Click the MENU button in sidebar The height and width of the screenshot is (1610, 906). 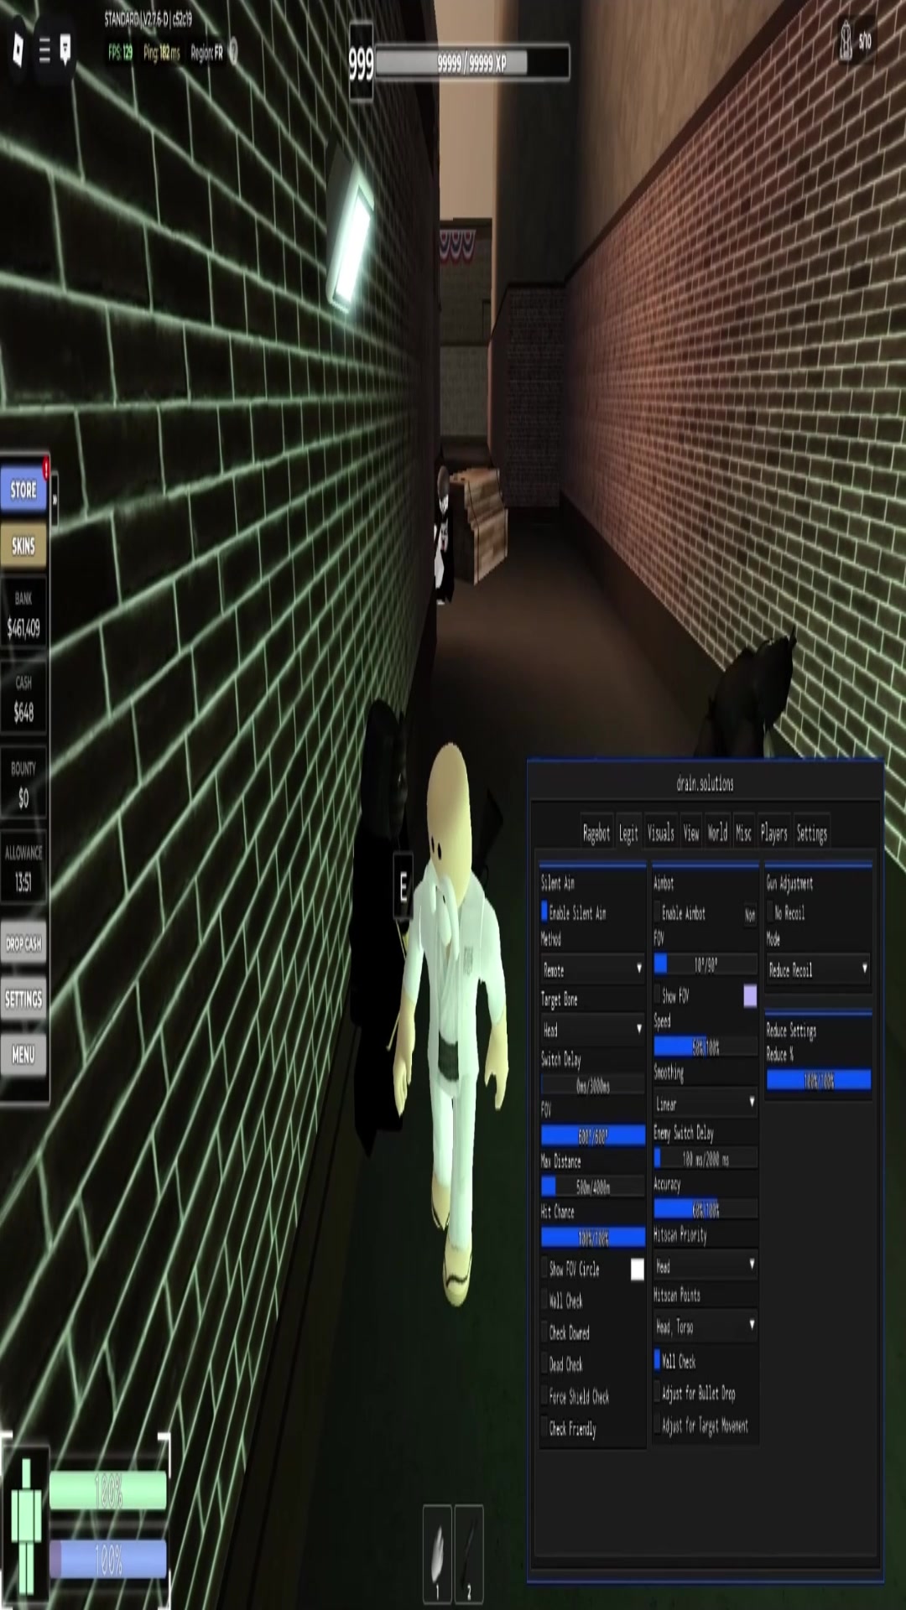click(x=23, y=1055)
